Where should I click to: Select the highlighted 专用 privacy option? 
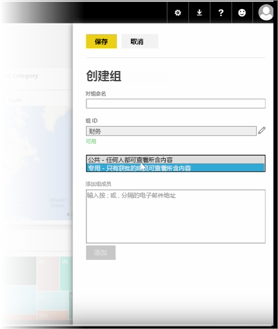tap(175, 168)
